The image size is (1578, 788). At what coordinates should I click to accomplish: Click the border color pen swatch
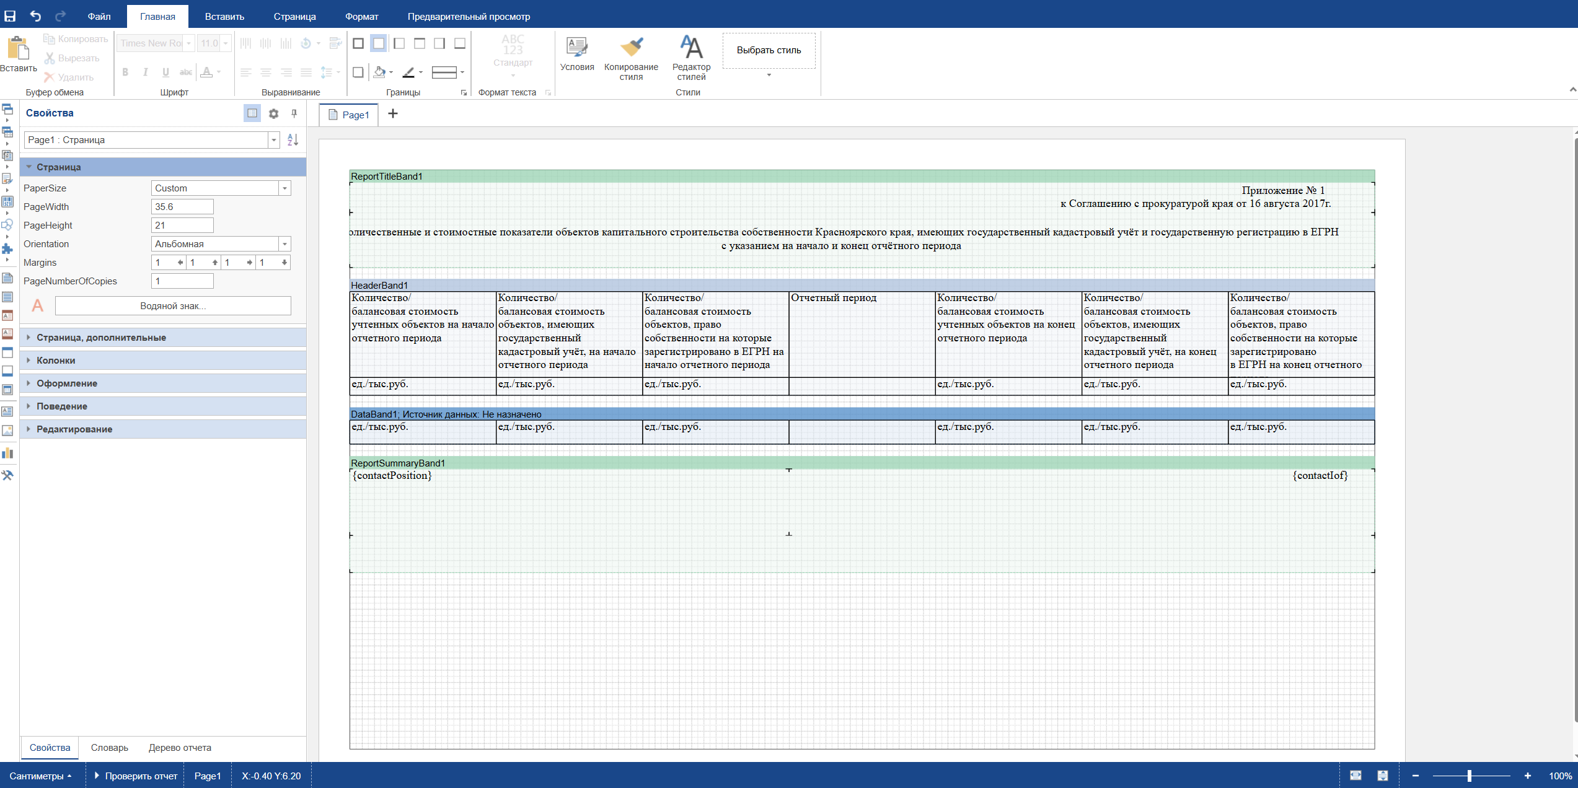tap(408, 72)
